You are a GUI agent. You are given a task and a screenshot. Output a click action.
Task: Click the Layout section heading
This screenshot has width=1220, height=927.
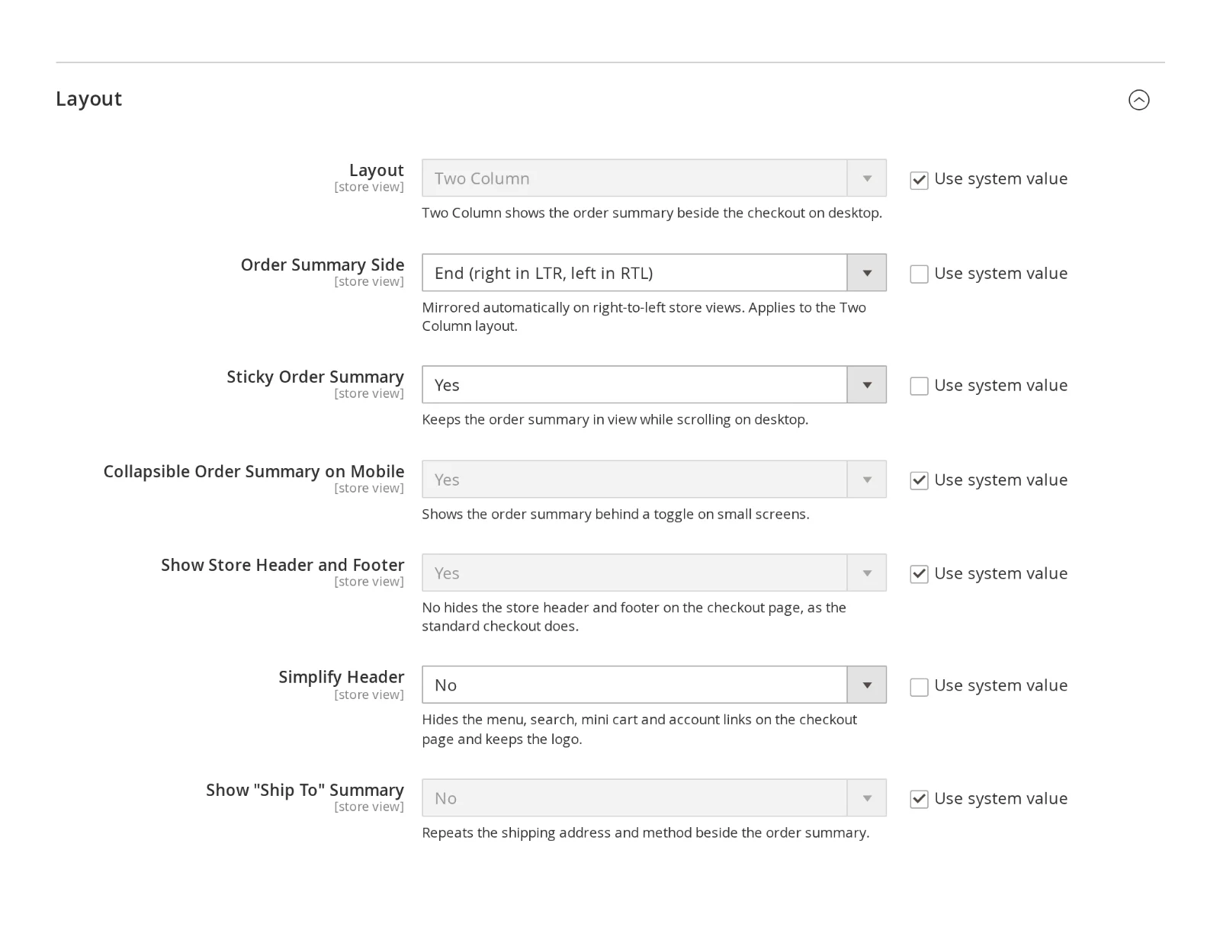88,99
